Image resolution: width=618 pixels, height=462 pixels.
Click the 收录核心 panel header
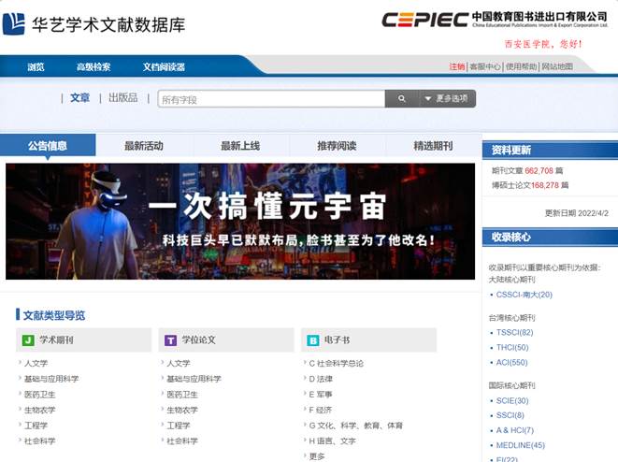[550, 238]
